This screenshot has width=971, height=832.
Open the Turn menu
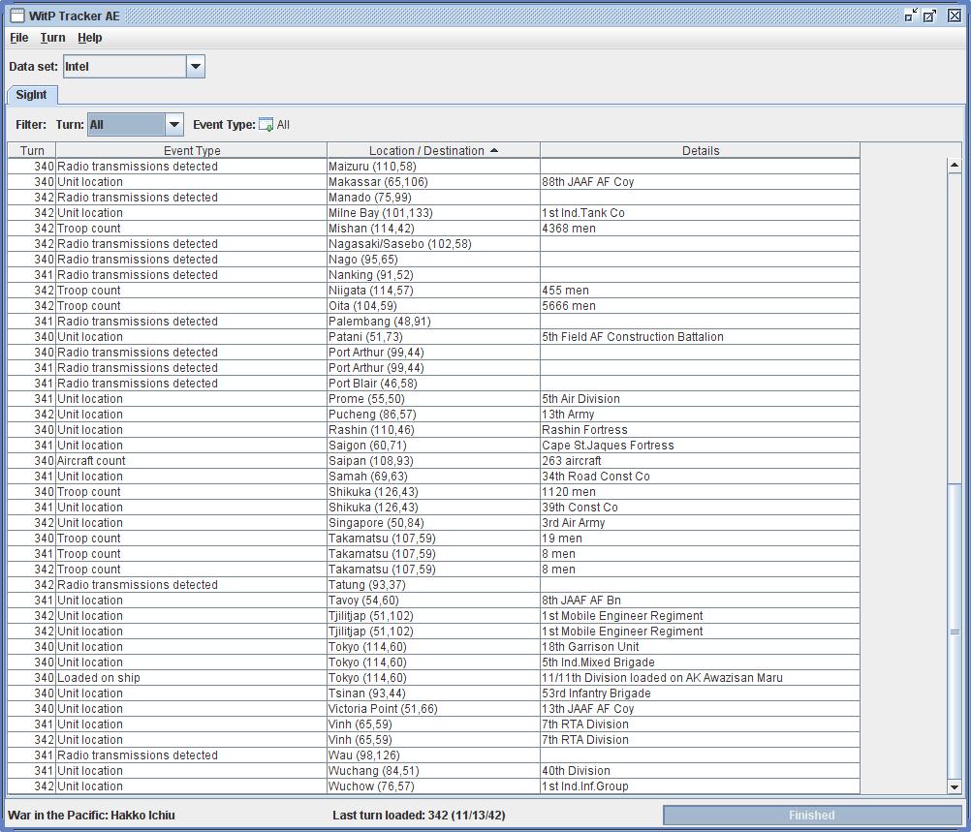[x=52, y=38]
